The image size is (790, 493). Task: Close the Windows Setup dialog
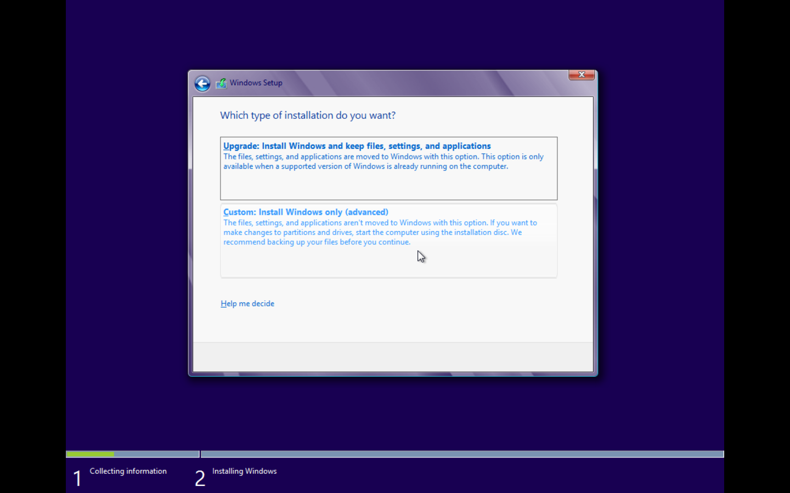[582, 74]
